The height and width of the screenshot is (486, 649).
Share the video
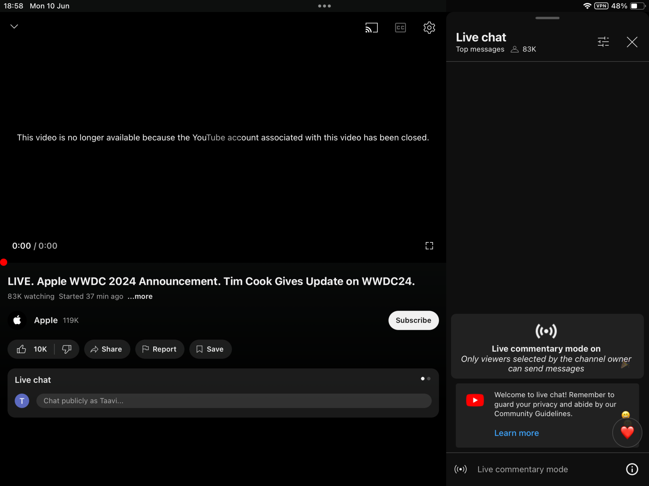(107, 349)
